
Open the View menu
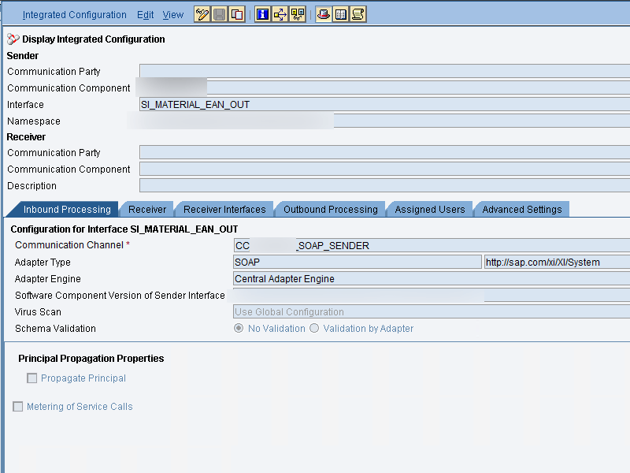pos(172,14)
